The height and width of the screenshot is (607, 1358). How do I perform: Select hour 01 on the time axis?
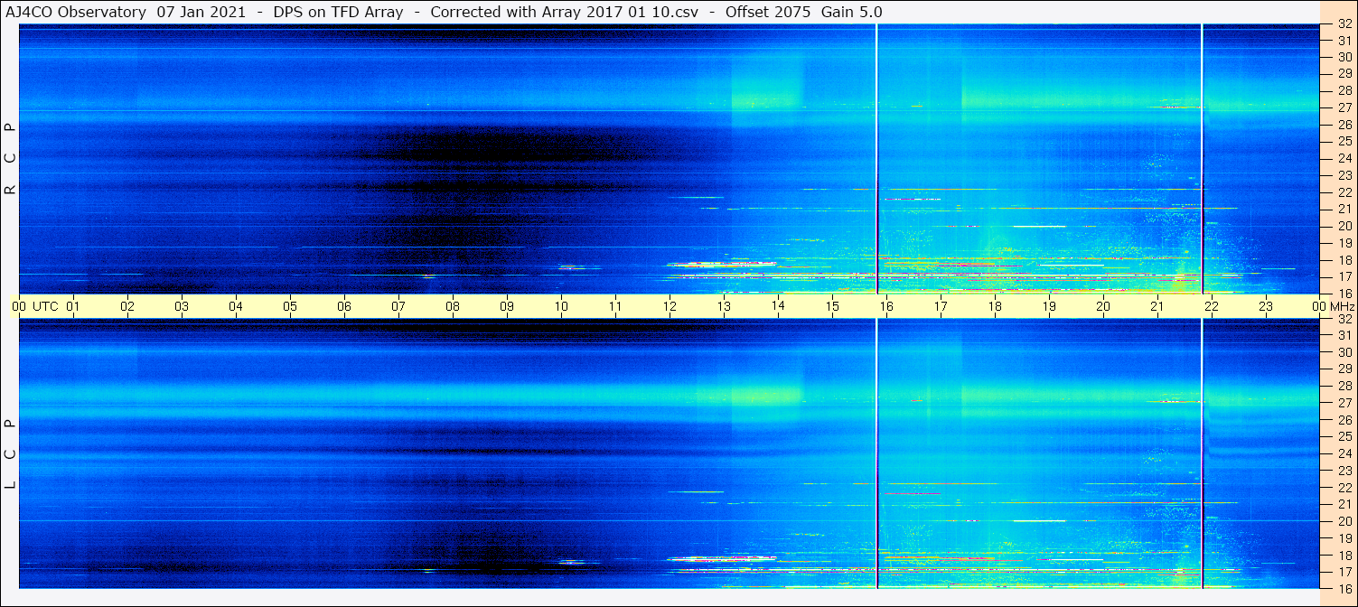(73, 306)
